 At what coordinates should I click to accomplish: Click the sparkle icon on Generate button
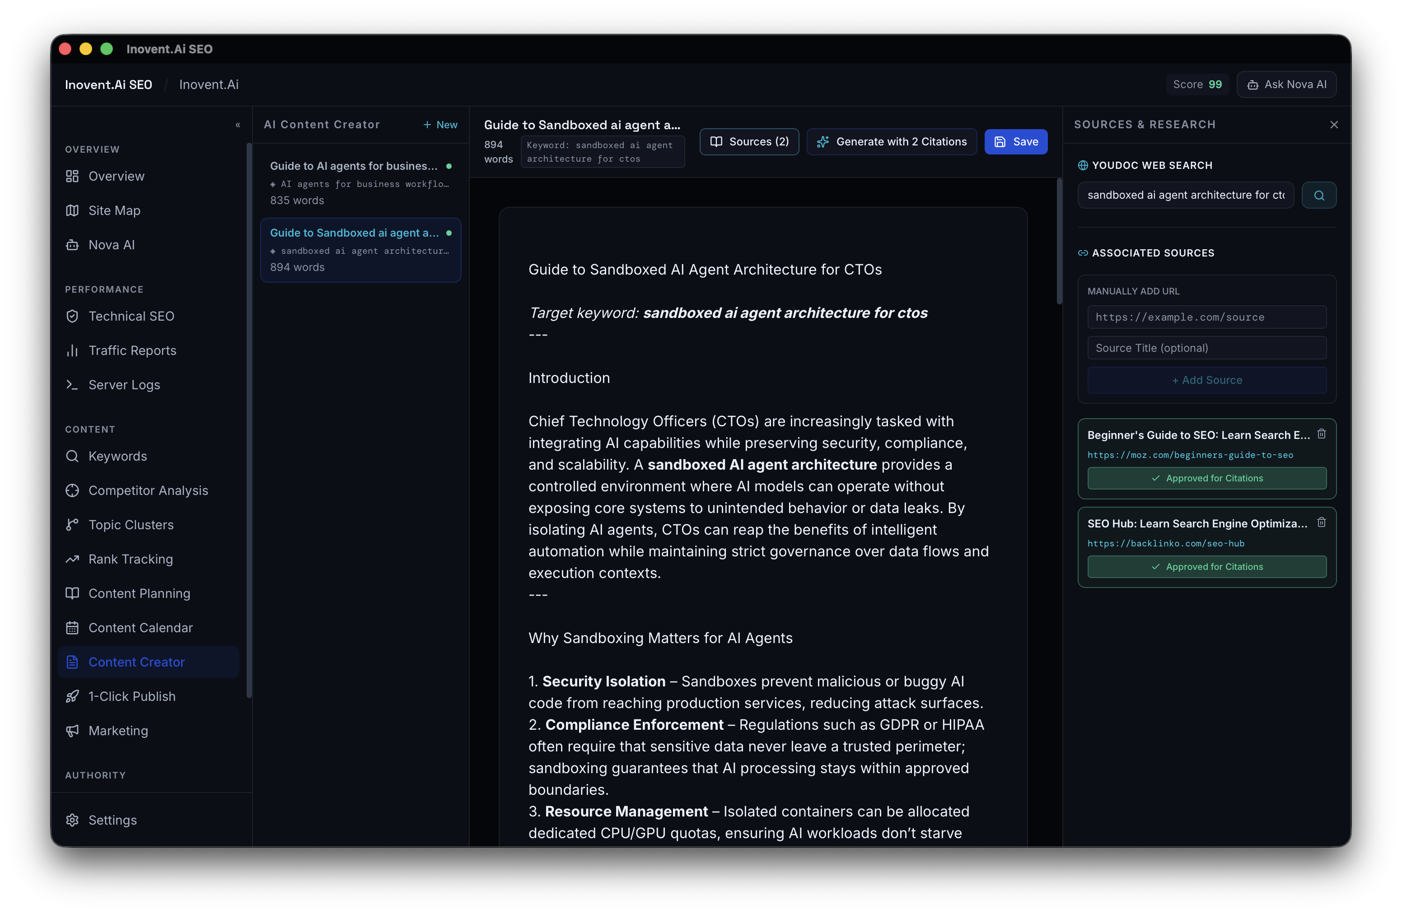click(823, 141)
